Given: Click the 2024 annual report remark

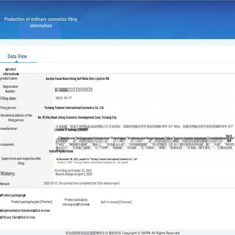Looking at the screenshot, I should pos(82,183).
